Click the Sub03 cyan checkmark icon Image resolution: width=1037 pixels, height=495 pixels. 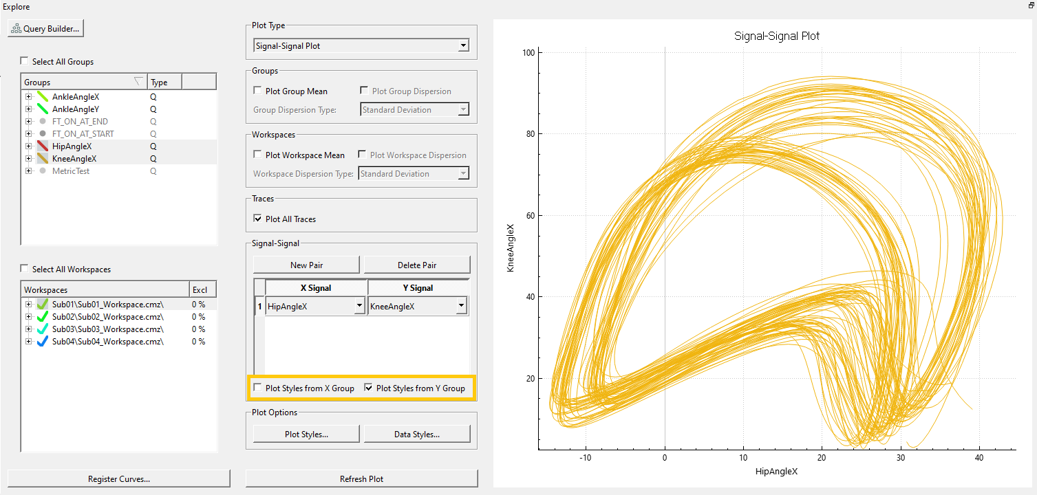[42, 329]
